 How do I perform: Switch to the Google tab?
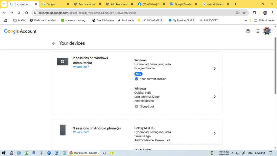55,4
